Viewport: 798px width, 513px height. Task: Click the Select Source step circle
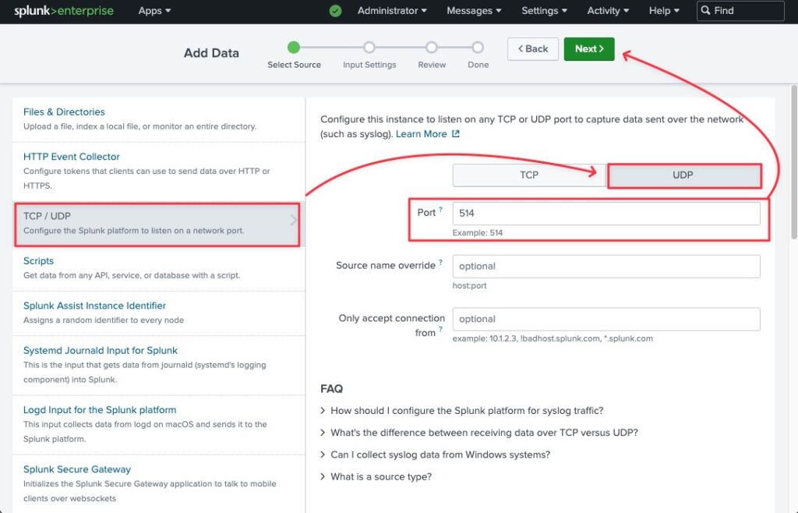click(294, 48)
